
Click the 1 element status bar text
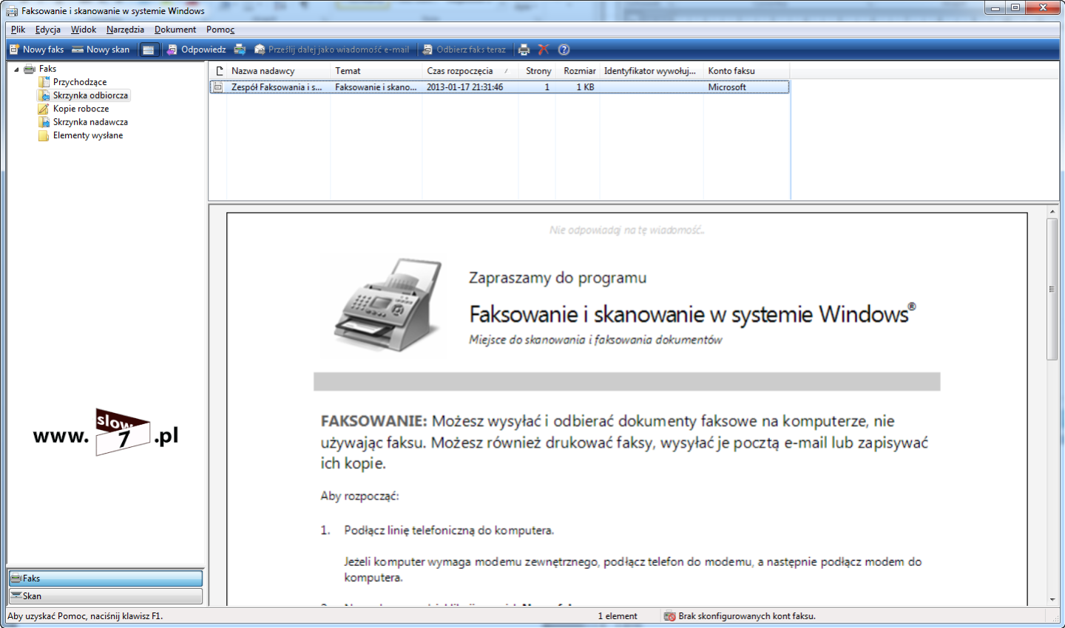(x=618, y=616)
